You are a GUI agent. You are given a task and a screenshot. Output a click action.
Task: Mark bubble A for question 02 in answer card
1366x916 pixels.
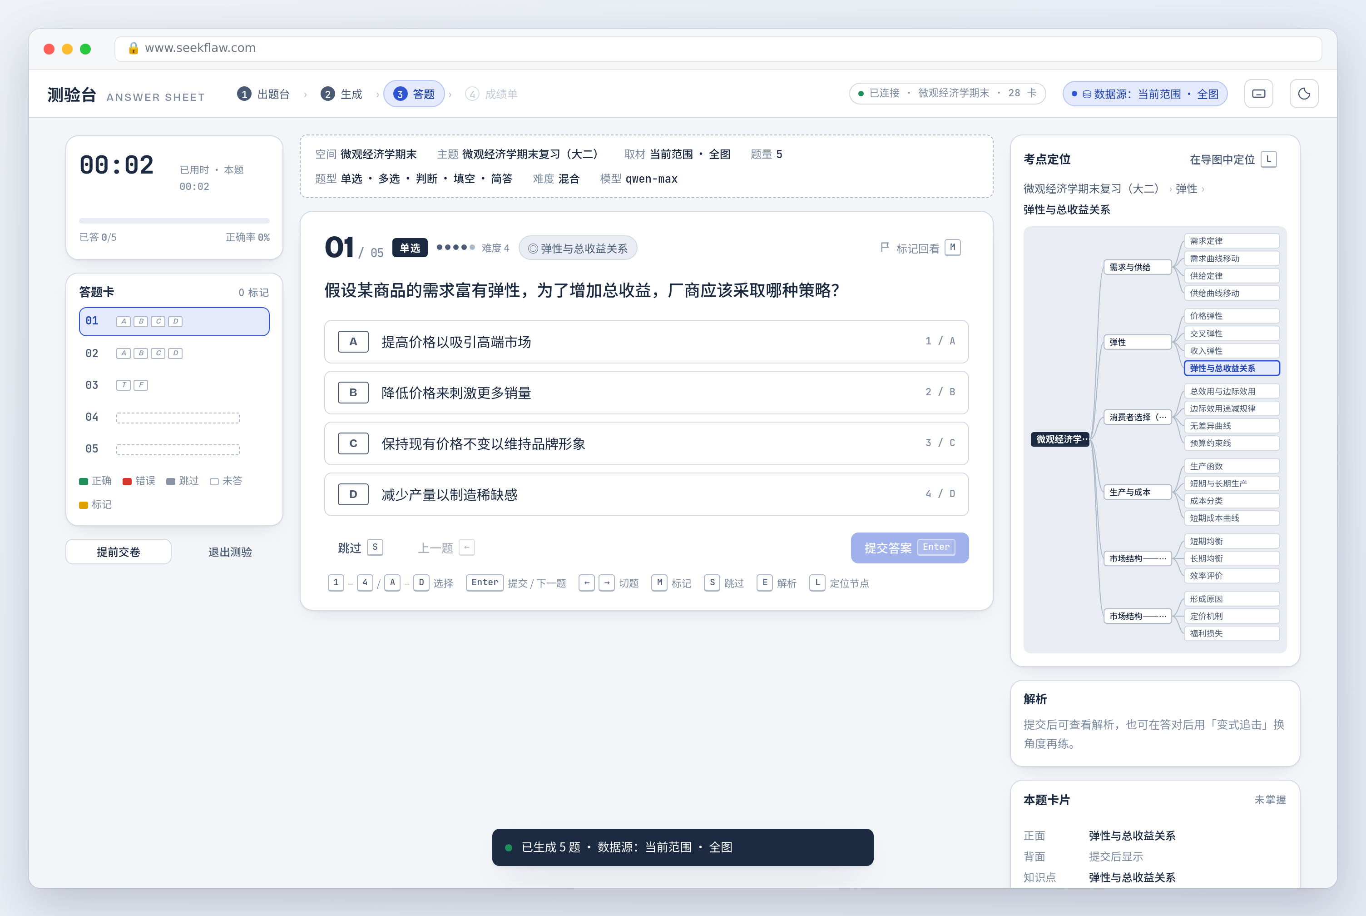[x=123, y=353]
